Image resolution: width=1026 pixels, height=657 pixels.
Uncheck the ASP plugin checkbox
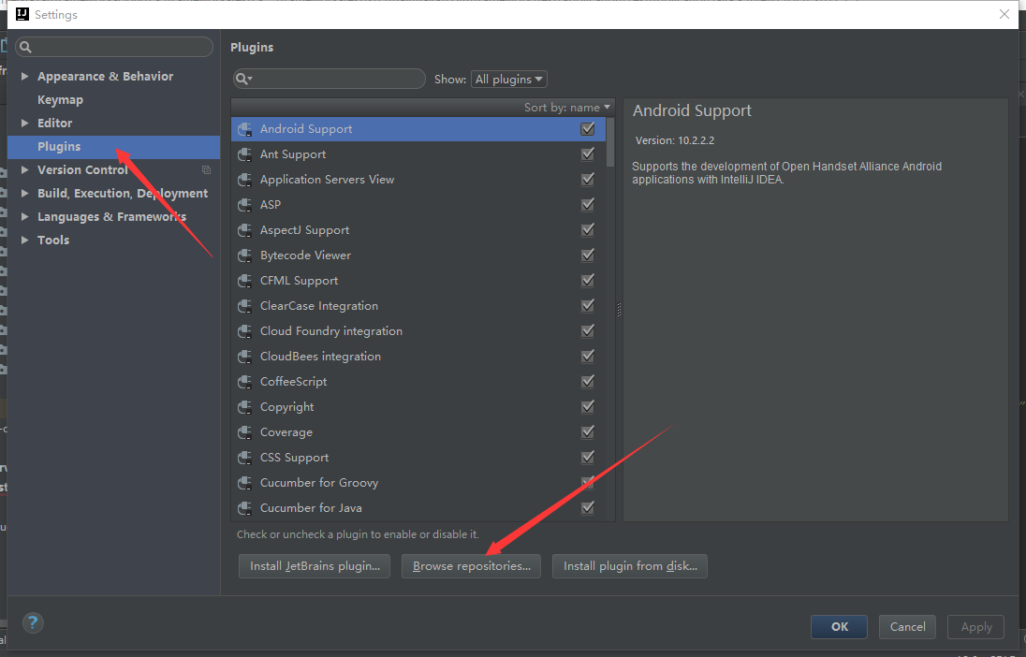point(588,204)
